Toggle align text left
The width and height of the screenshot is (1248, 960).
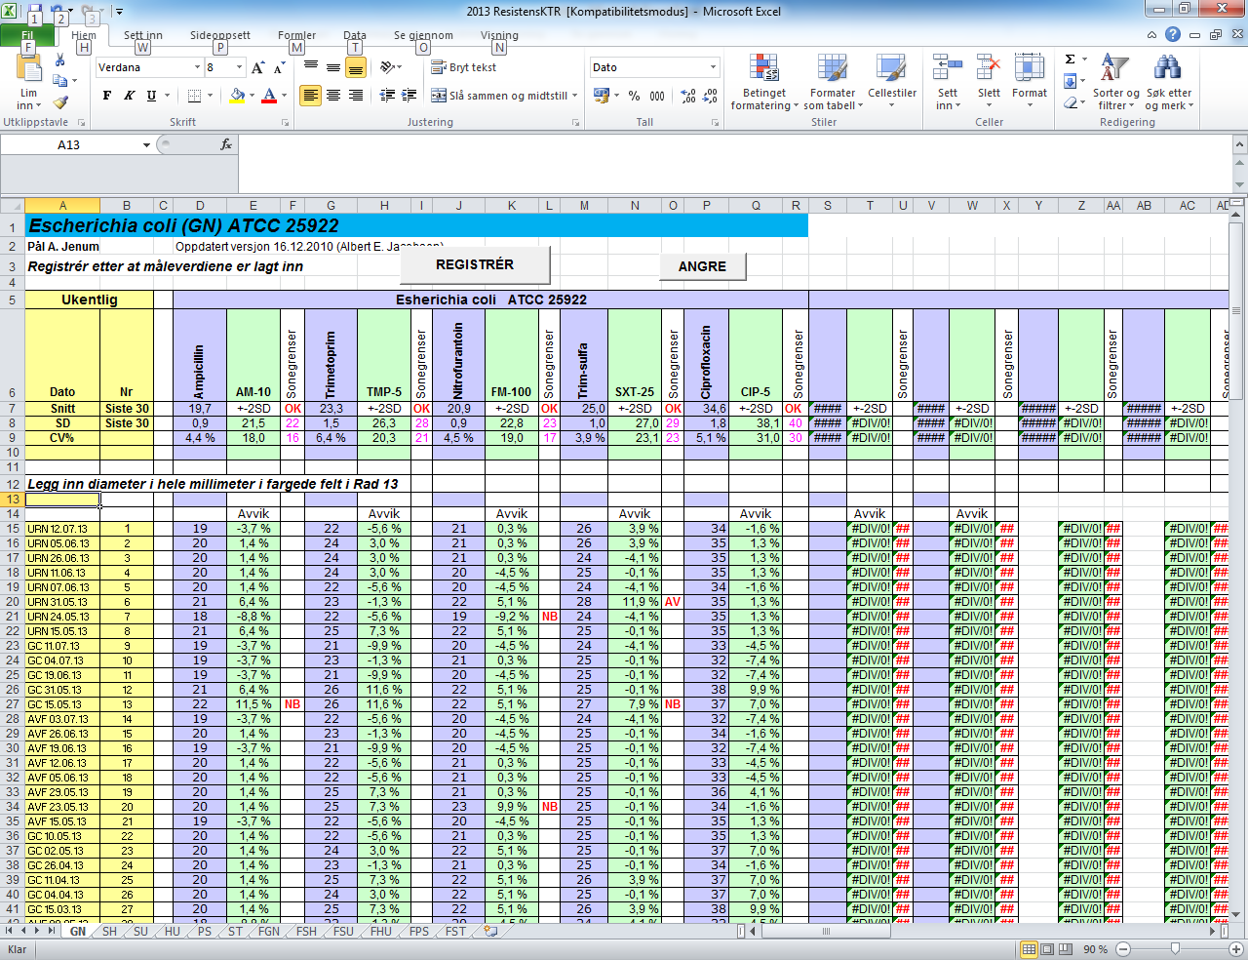point(311,96)
